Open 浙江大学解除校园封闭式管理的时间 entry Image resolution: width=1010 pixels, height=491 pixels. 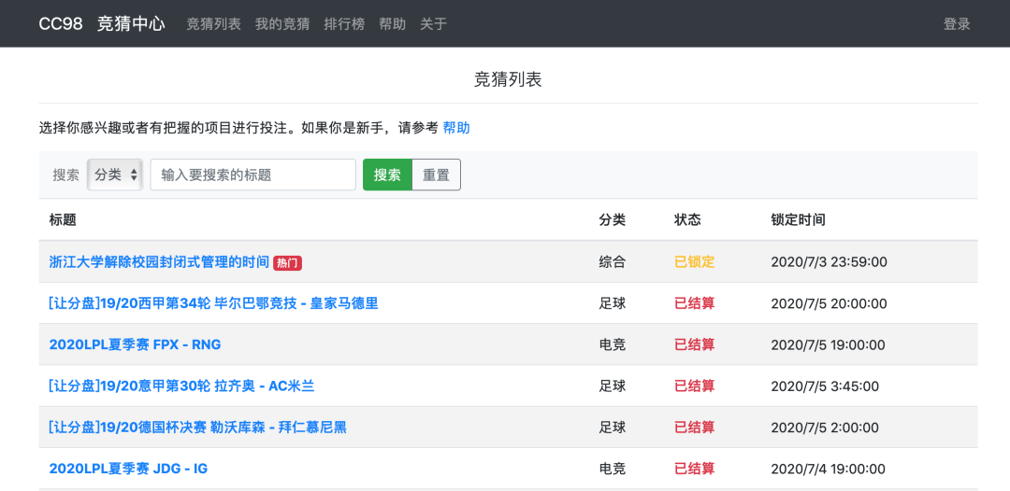[x=159, y=262]
